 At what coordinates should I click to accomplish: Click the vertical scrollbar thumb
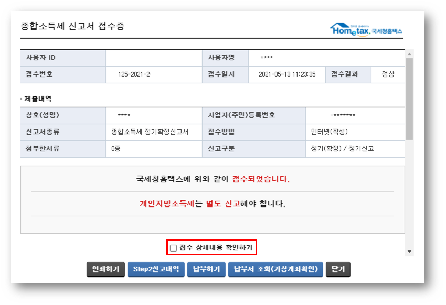point(409,99)
